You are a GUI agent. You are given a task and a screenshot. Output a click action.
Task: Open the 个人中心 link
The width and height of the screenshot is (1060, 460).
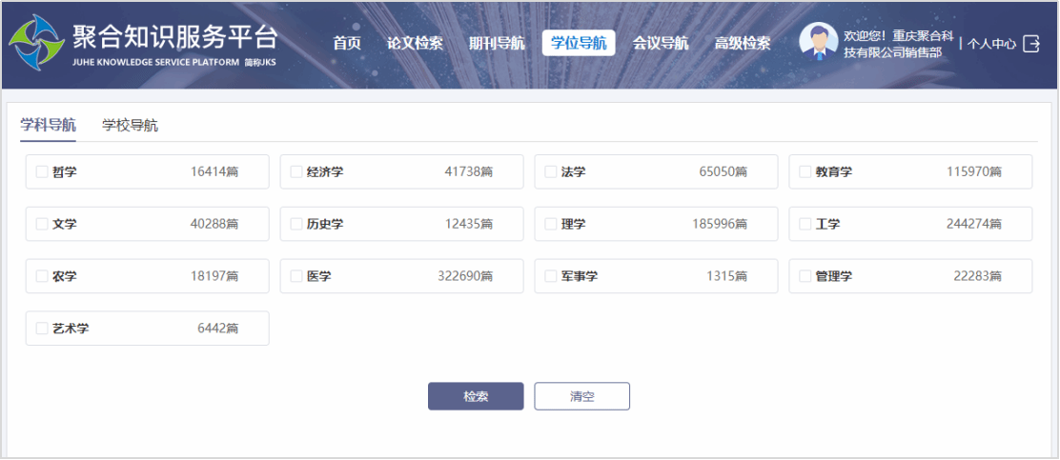991,43
